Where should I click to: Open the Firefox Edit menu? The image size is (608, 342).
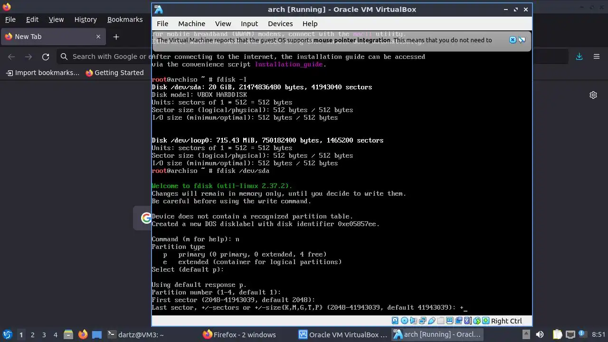pyautogui.click(x=32, y=19)
